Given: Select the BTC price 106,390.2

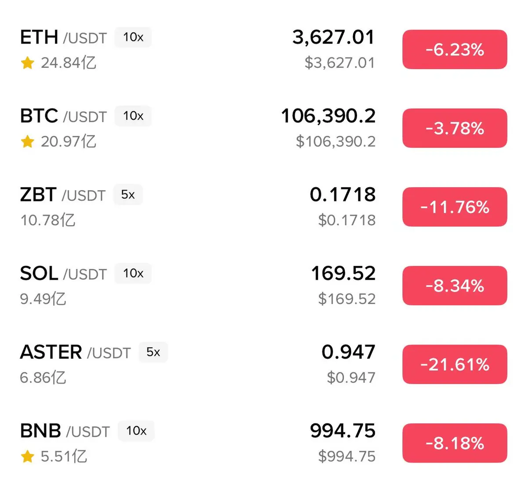Looking at the screenshot, I should point(328,116).
